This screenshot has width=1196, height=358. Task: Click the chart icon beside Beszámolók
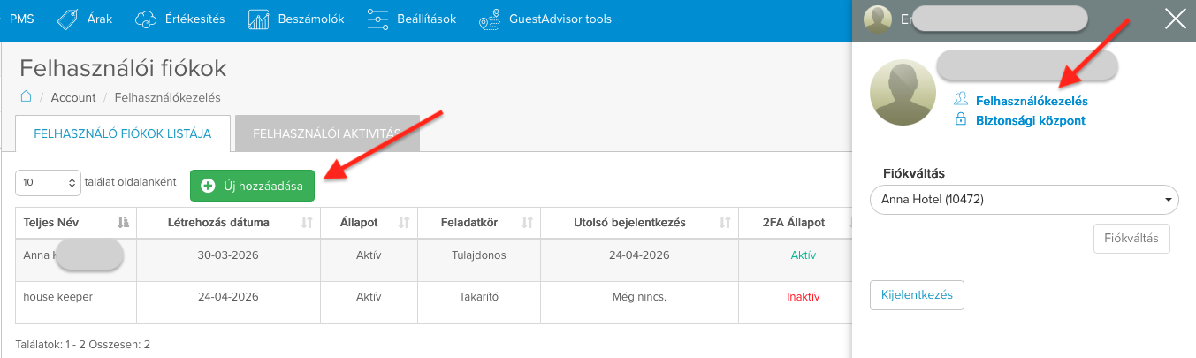[258, 19]
